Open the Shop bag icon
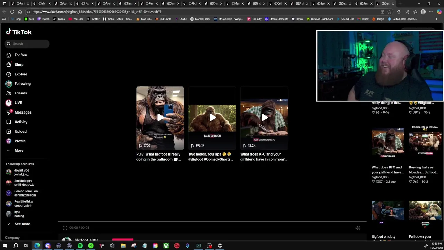Screen dimensions: 444x250 pos(9,65)
